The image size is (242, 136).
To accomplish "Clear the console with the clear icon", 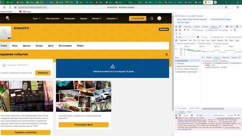I will coord(180,115).
